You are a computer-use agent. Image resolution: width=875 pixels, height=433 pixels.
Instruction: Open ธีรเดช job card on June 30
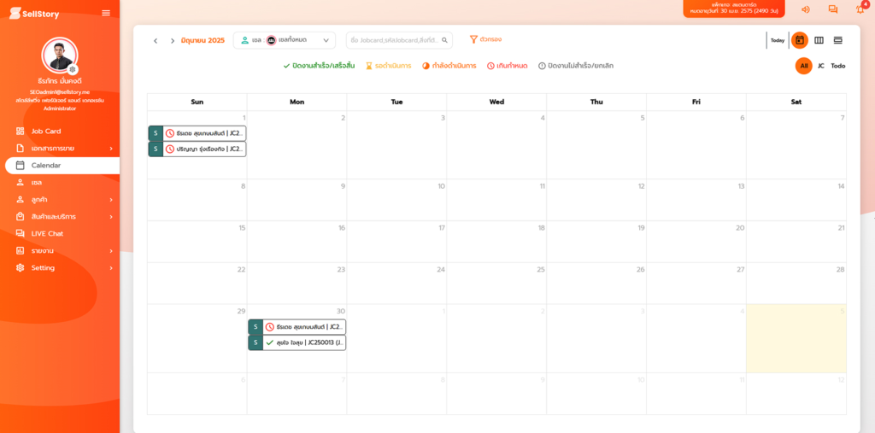[x=297, y=327]
